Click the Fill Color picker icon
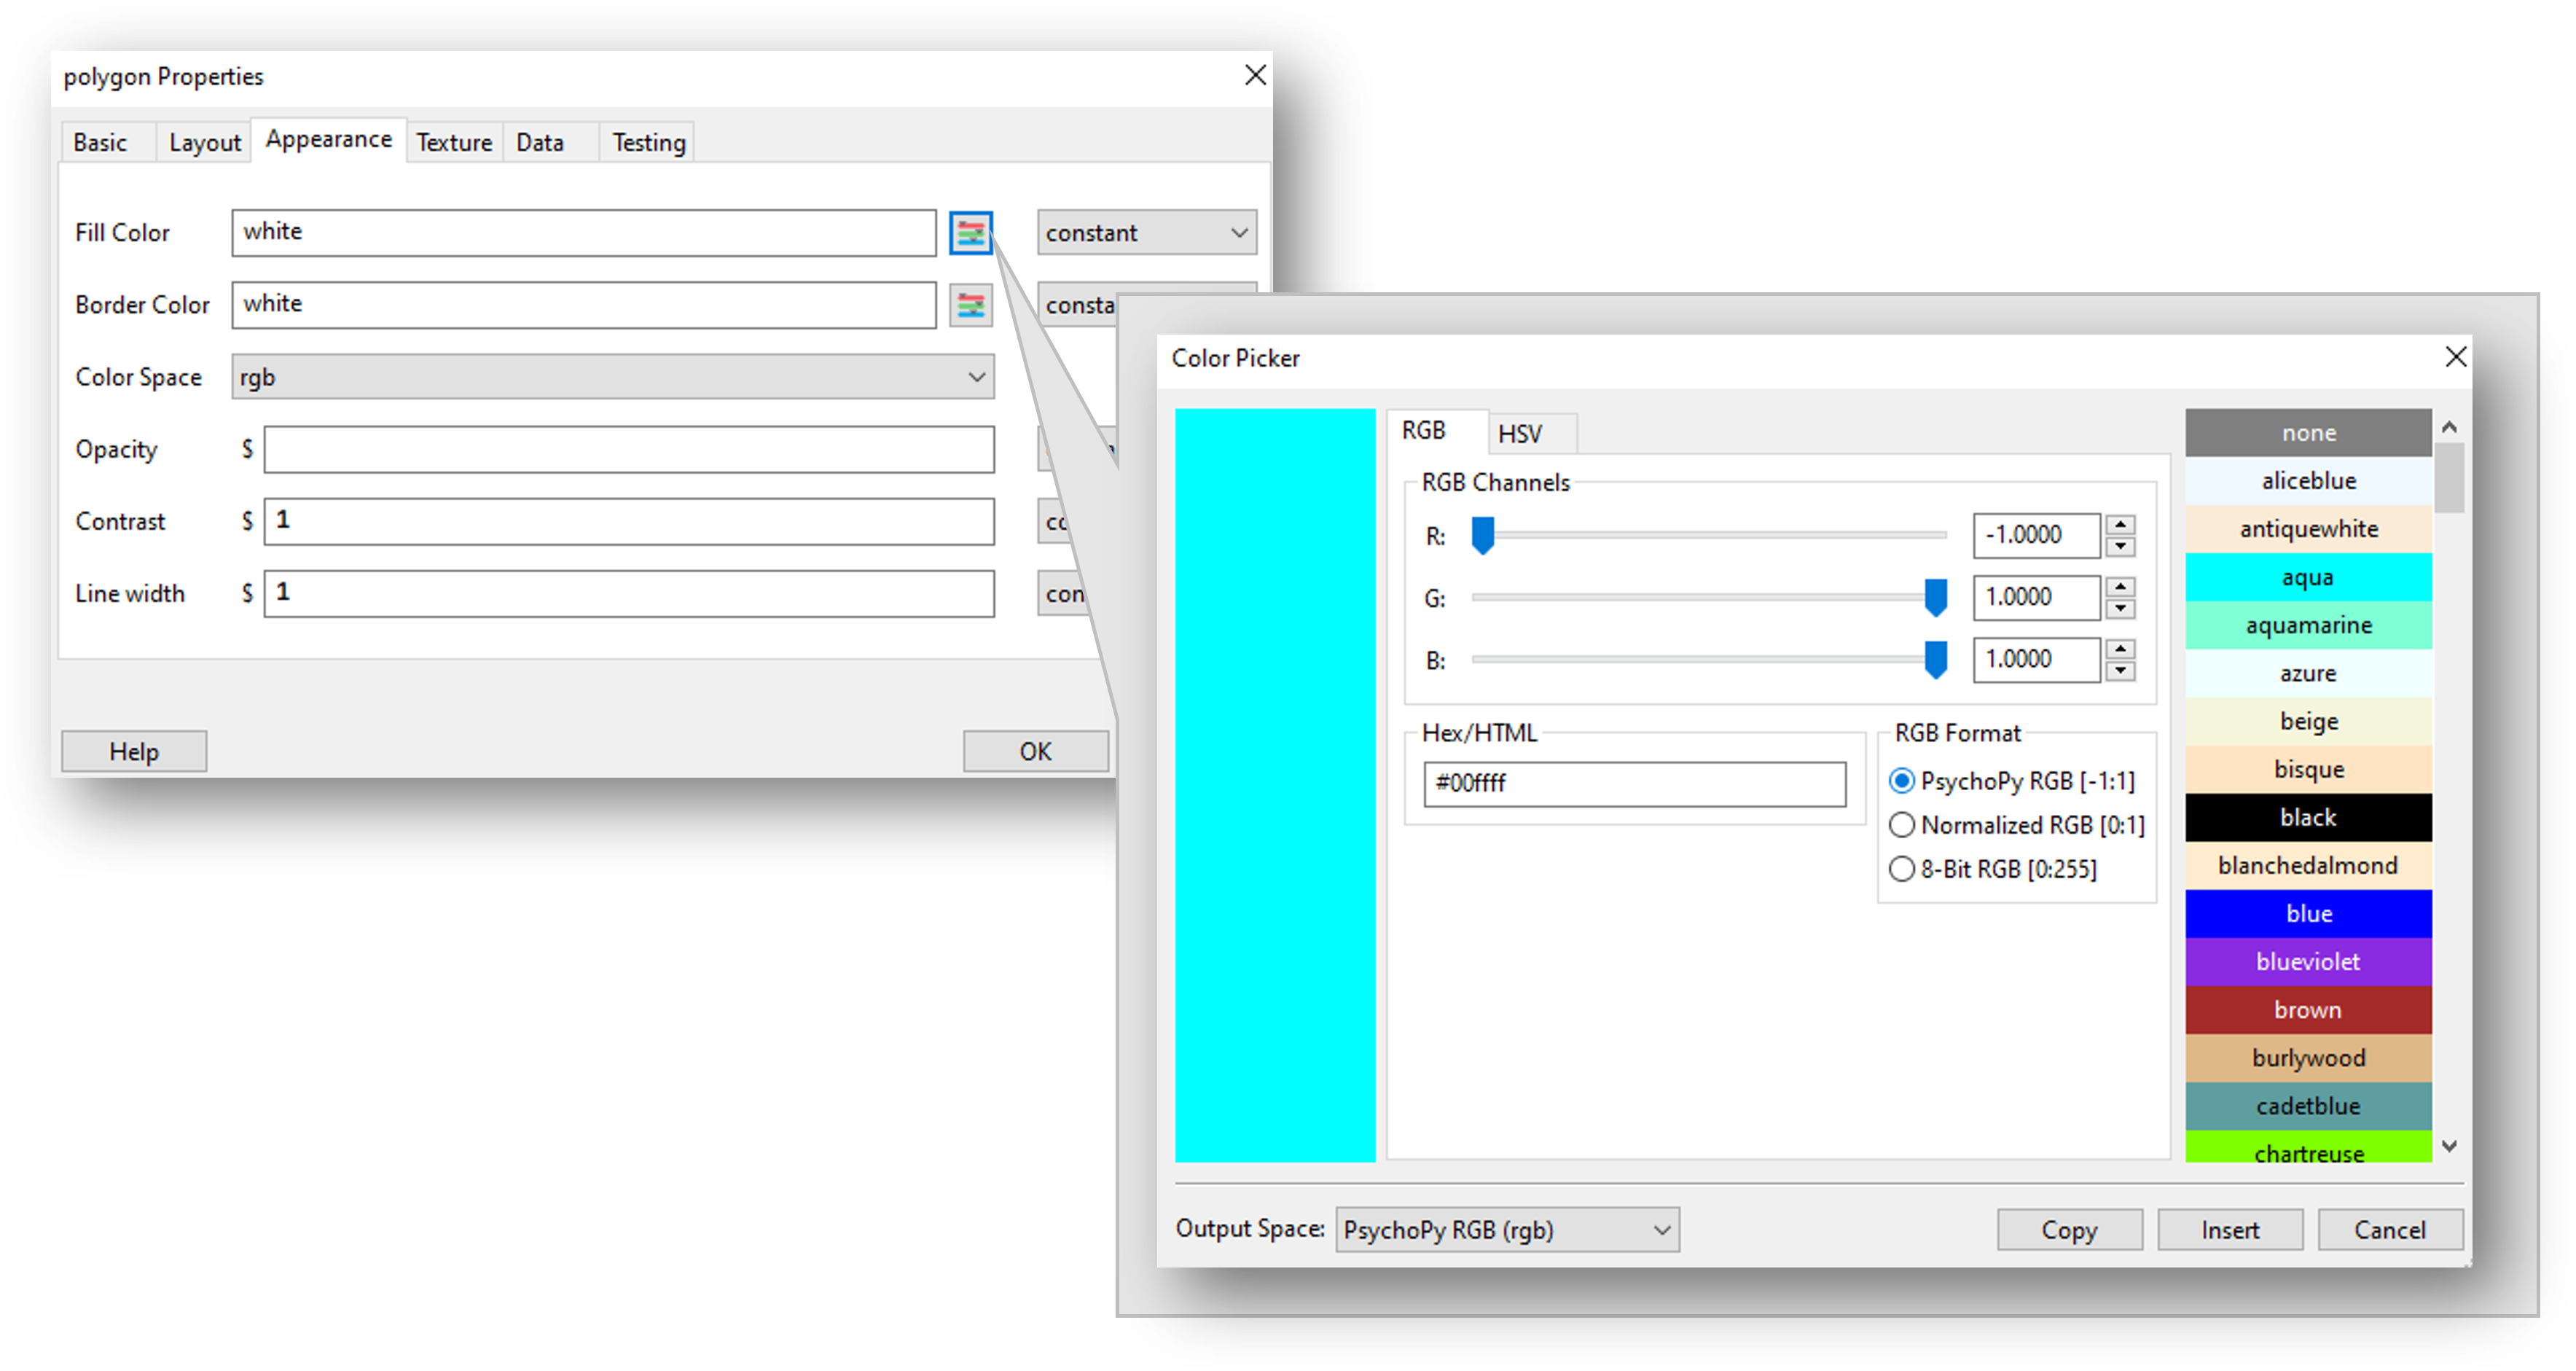 (971, 233)
